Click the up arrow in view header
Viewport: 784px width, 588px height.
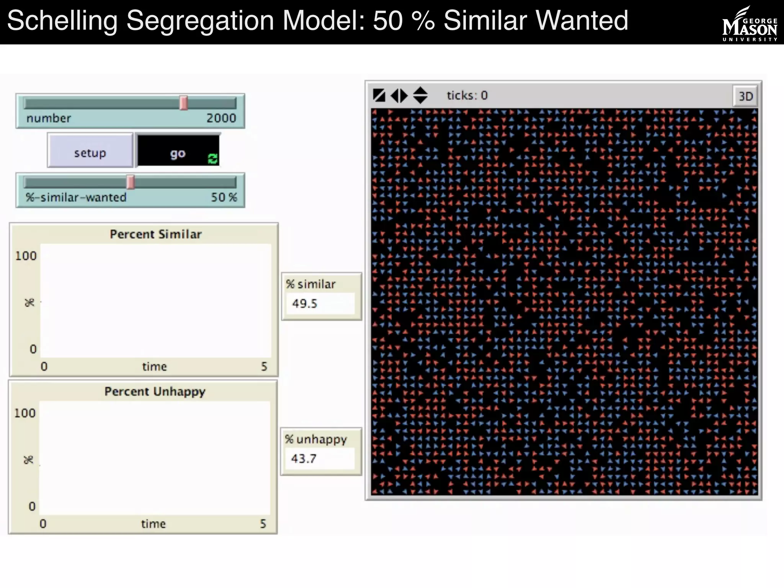coord(420,91)
